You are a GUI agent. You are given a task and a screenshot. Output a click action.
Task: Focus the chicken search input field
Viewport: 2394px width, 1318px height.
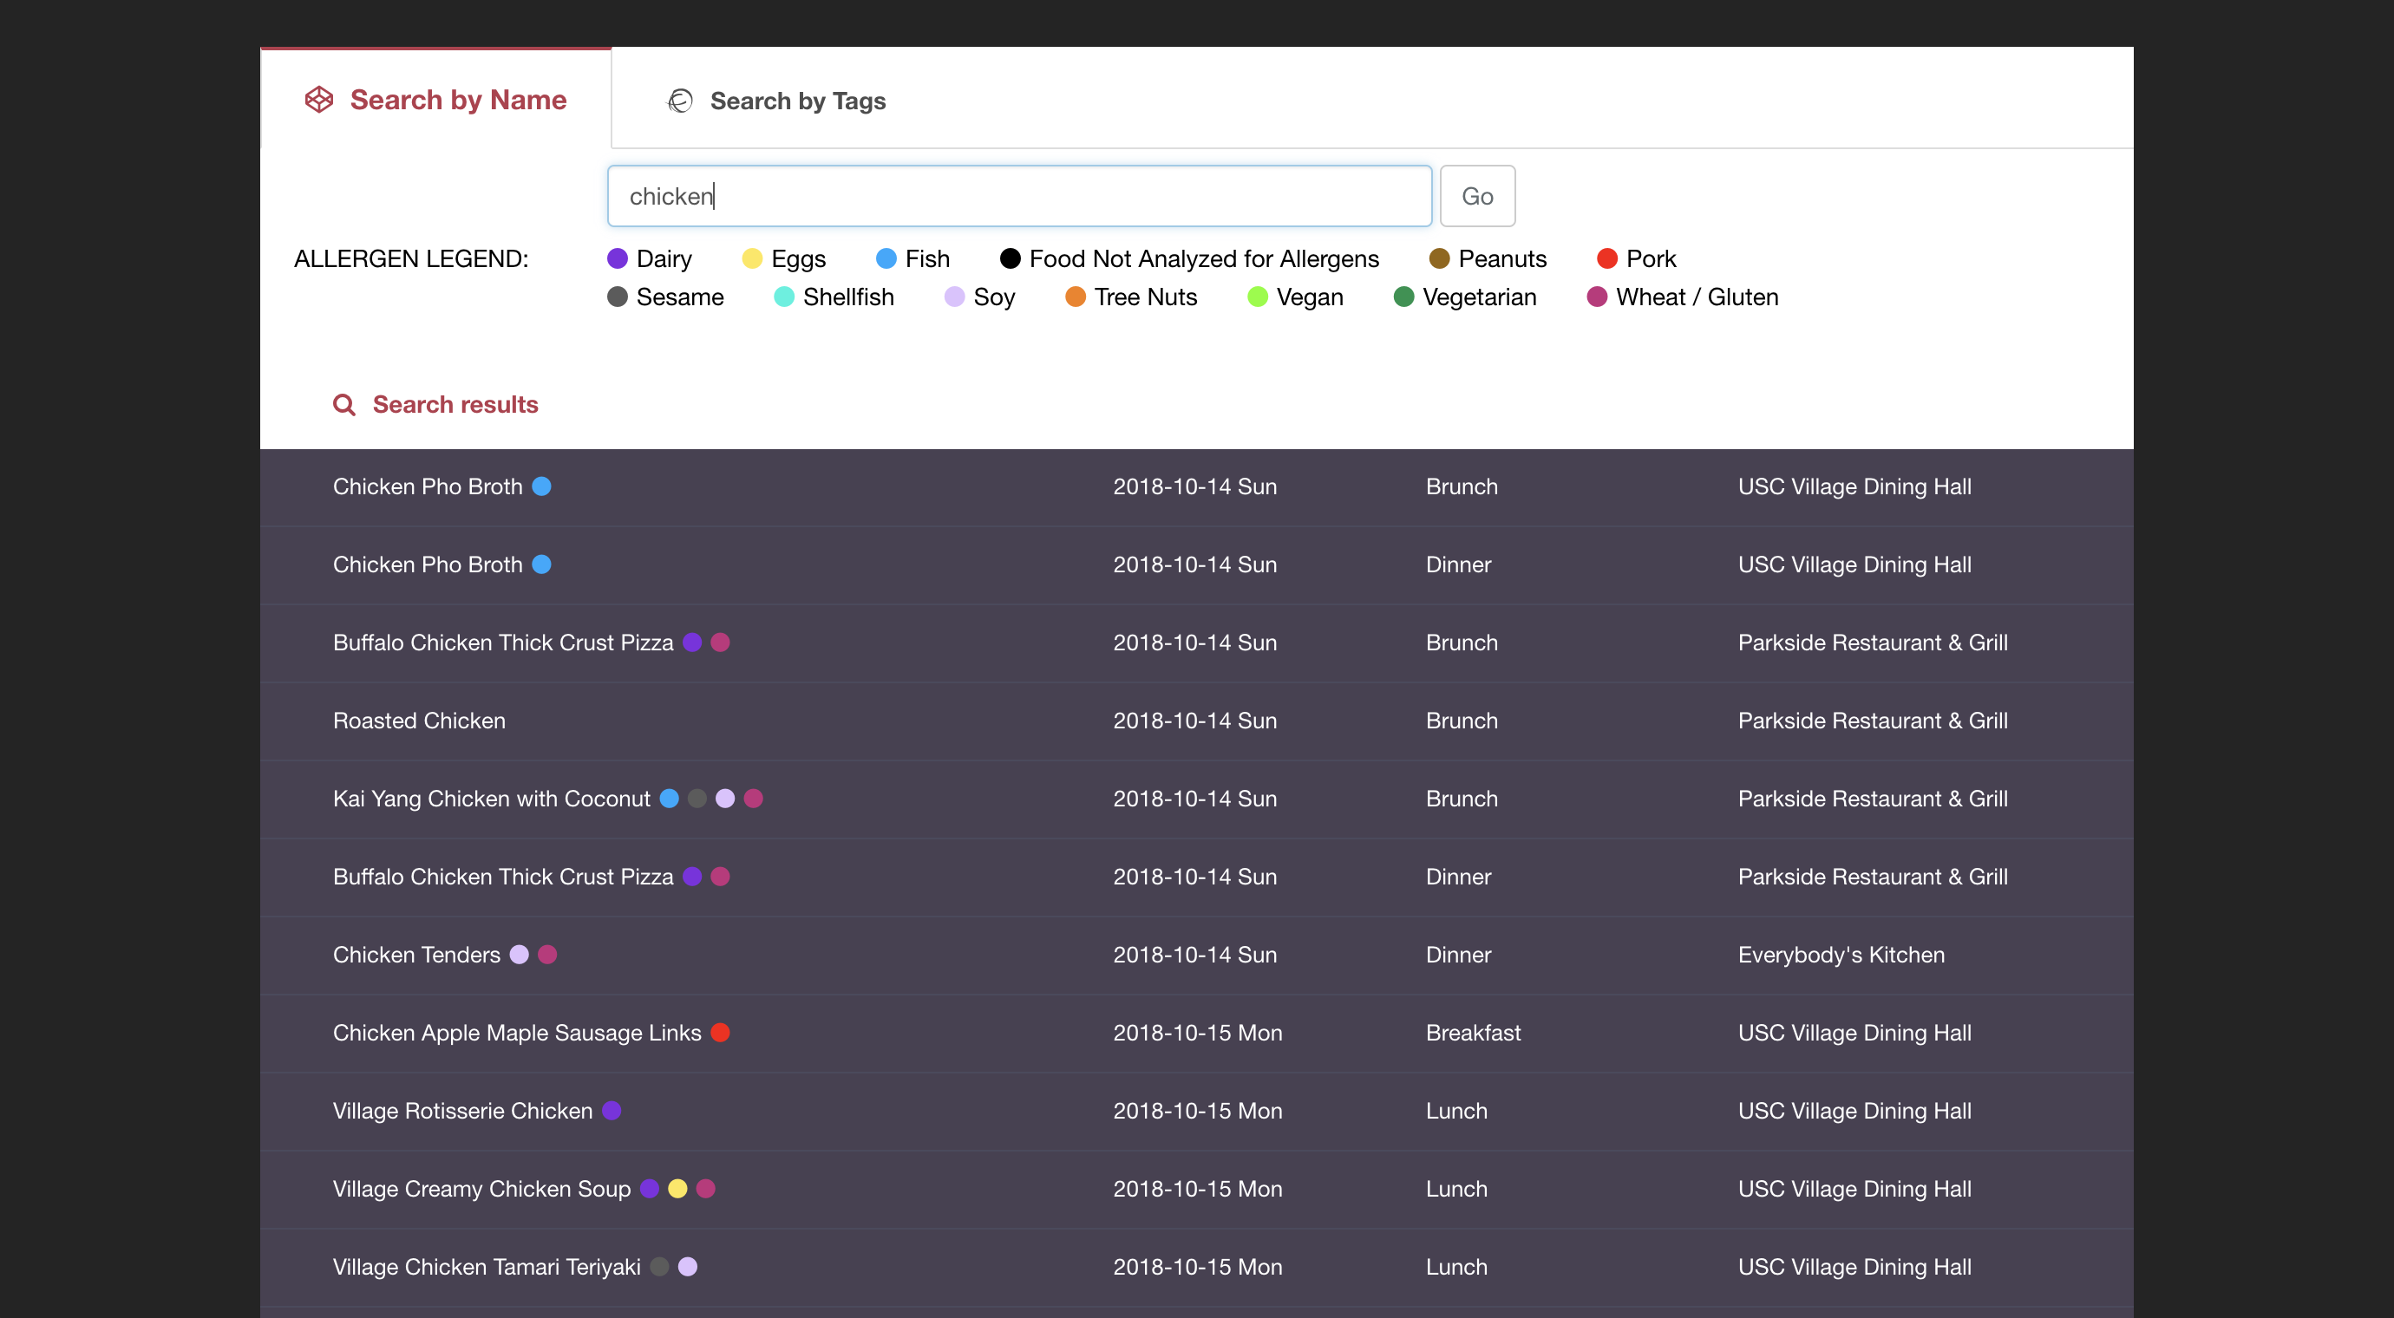click(1018, 196)
